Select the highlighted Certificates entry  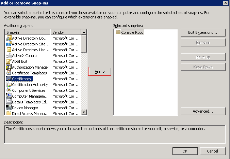[21, 79]
